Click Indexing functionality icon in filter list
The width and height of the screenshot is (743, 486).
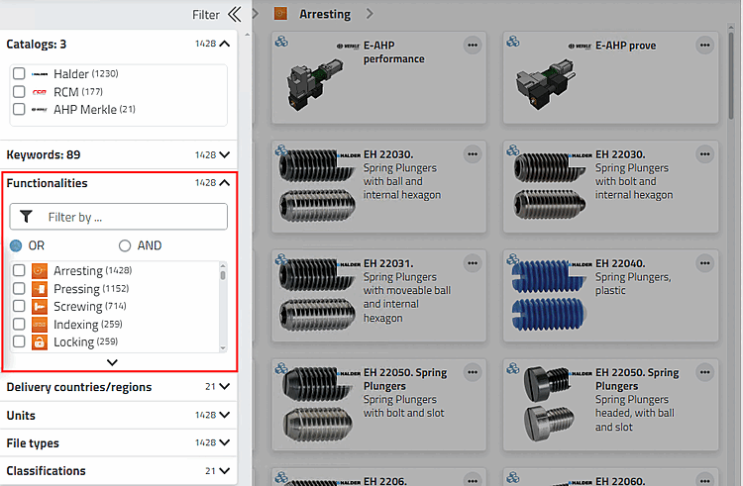click(40, 325)
